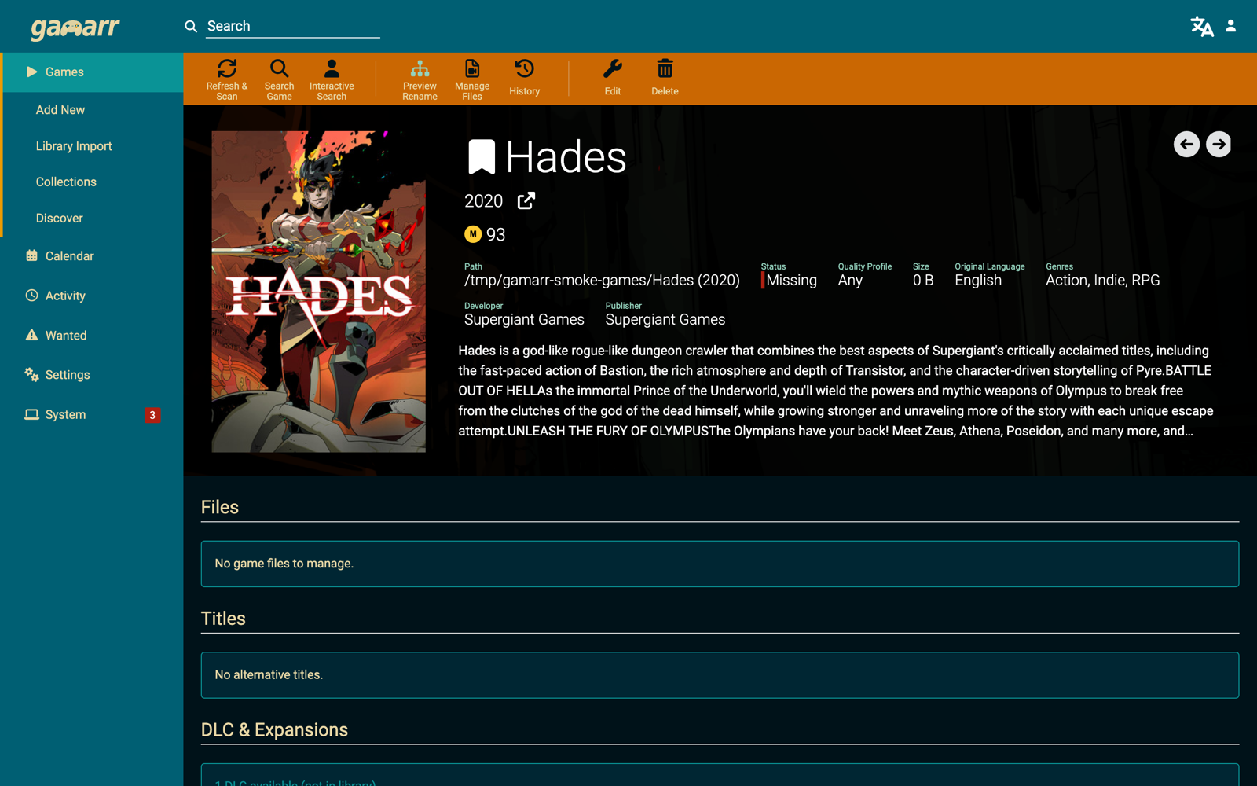Select Games in the sidebar
Image resolution: width=1257 pixels, height=786 pixels.
click(93, 72)
